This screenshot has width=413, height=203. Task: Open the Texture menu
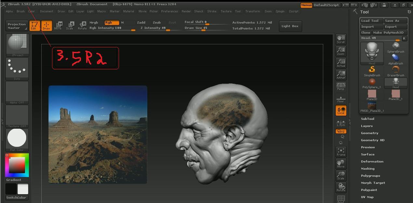226,11
